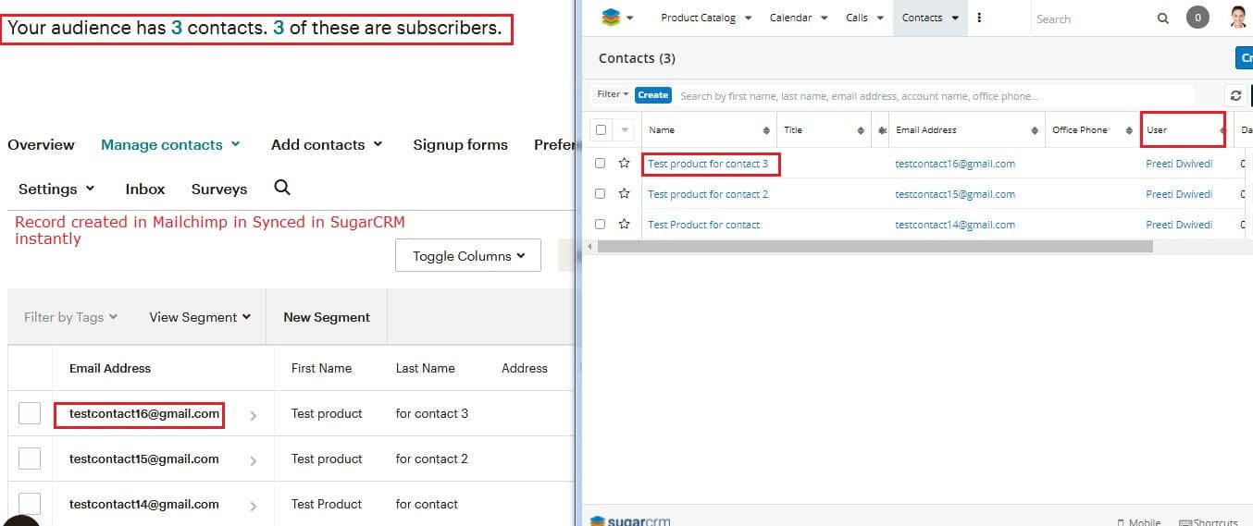
Task: Sort by the Title column sort arrows
Action: (x=861, y=130)
